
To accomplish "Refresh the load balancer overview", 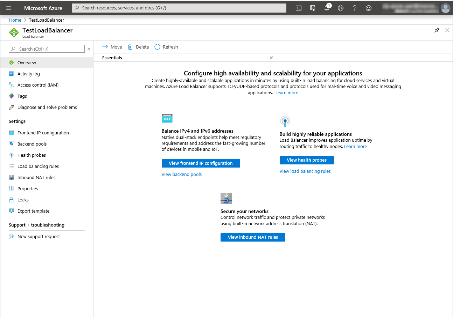I will [166, 47].
